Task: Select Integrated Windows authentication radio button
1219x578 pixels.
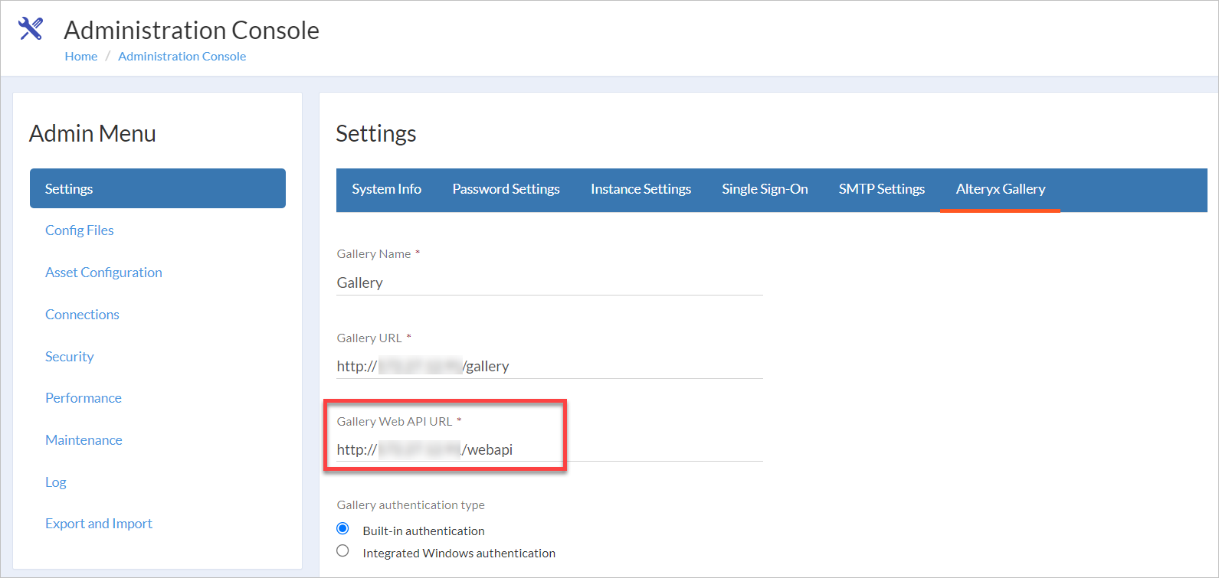Action: click(x=343, y=551)
